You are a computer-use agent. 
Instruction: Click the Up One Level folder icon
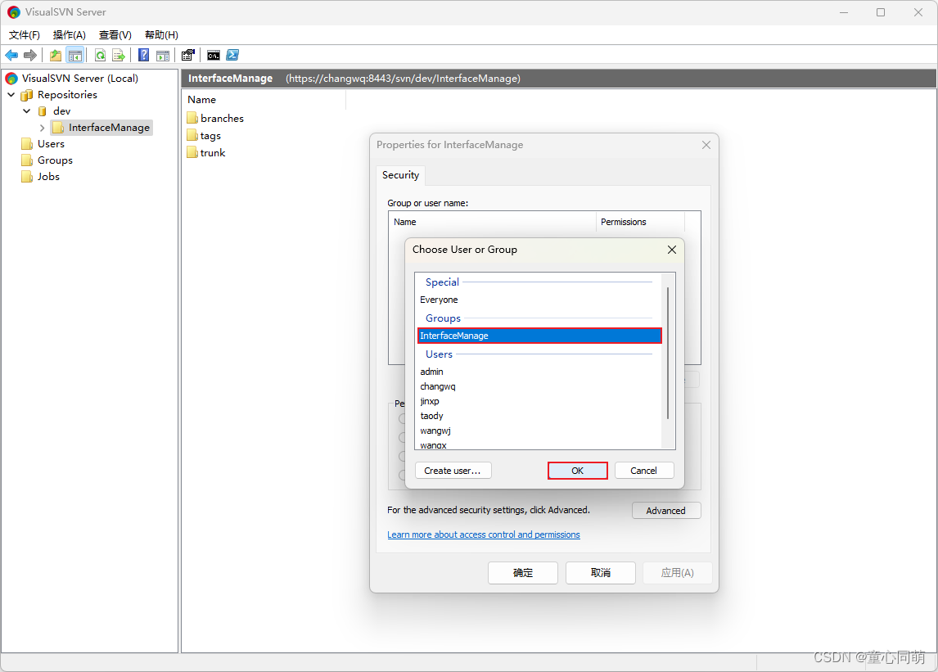coord(56,55)
